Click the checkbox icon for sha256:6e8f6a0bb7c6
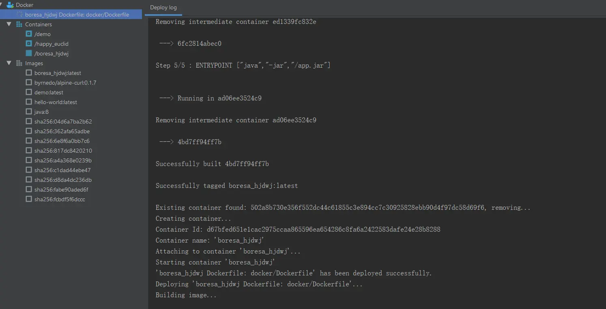 pos(29,141)
